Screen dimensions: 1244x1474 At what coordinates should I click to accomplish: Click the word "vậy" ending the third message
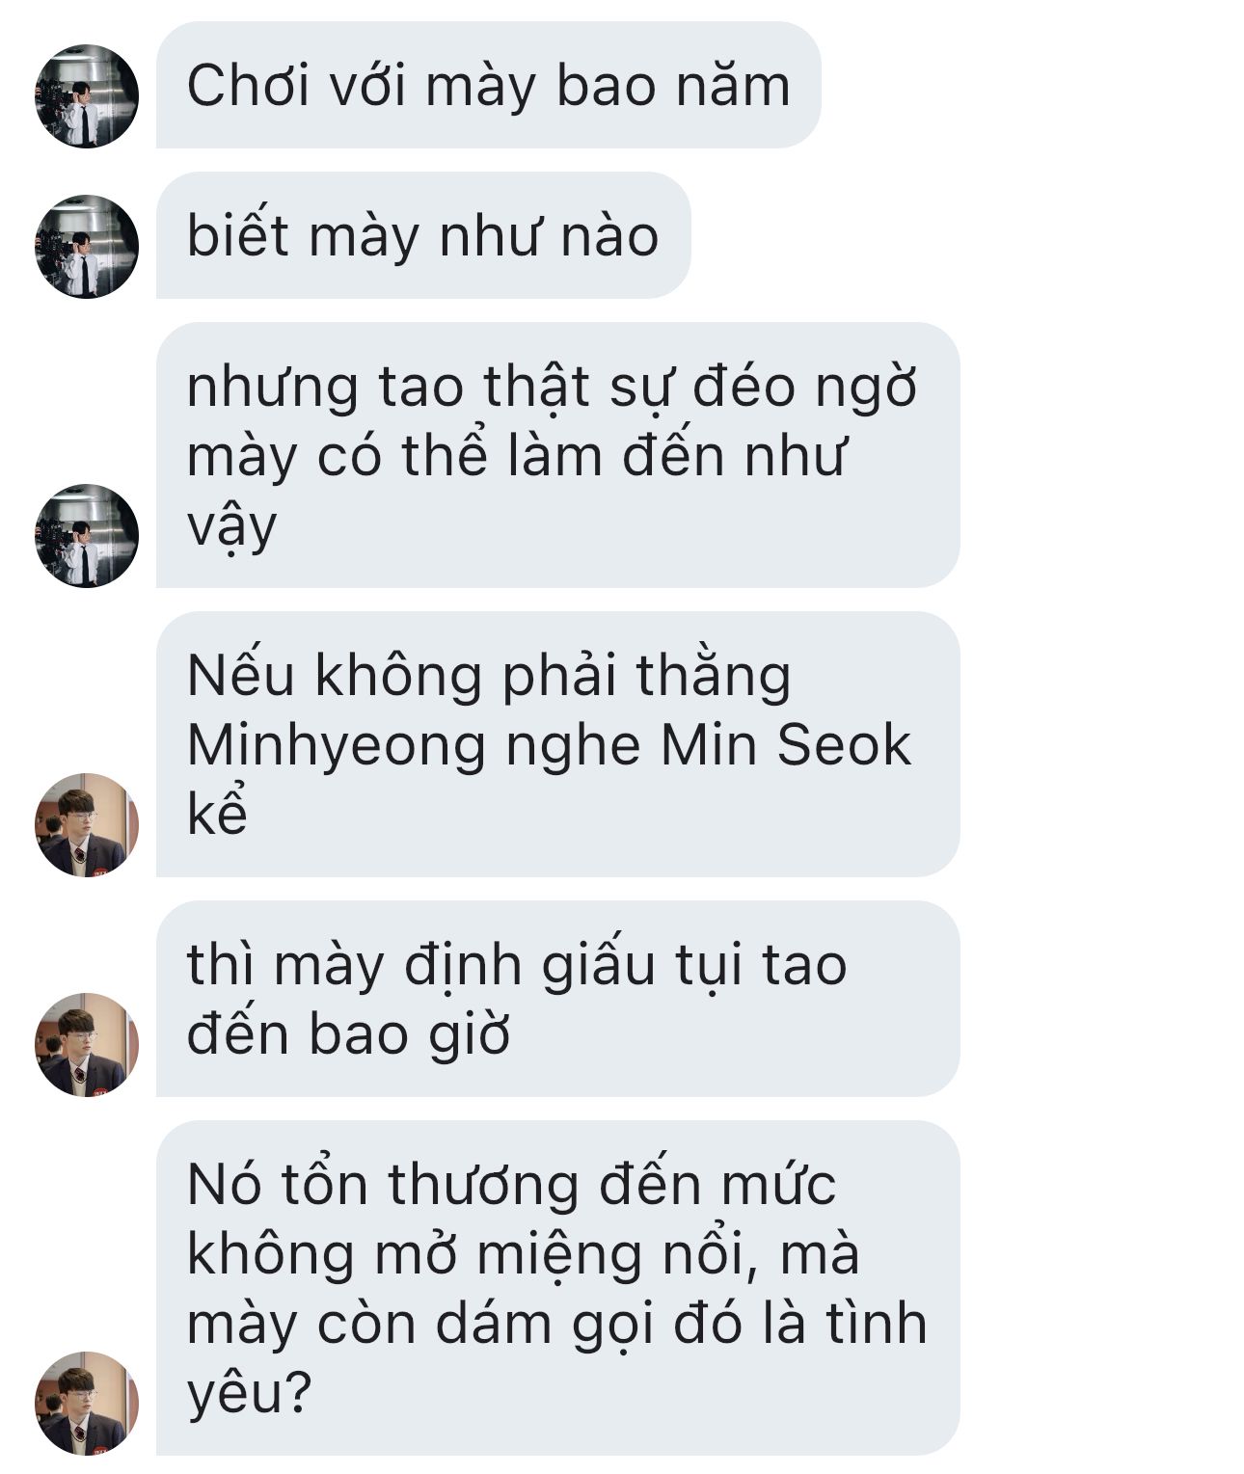pos(231,526)
